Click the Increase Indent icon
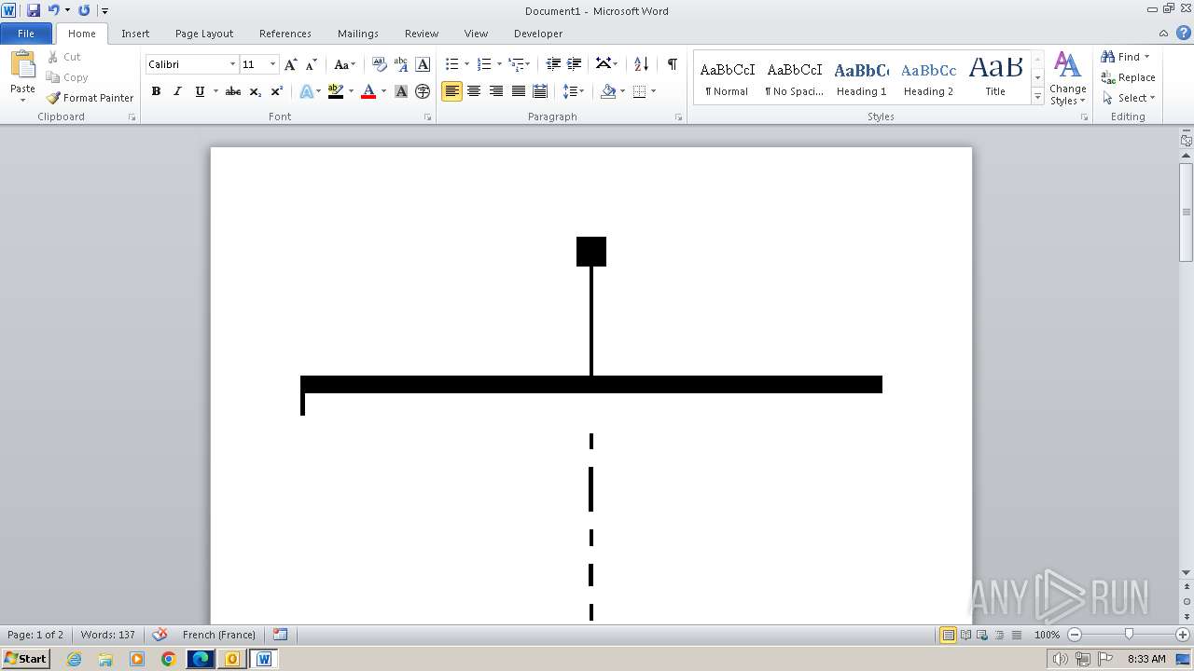Screen dimensions: 1194x671 tap(575, 64)
